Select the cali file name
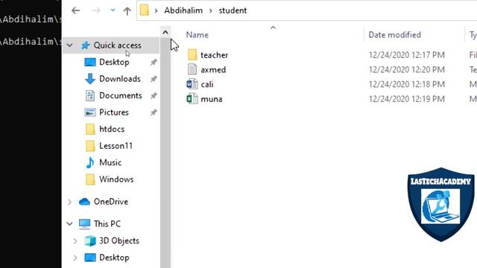Viewport: 477px width, 268px height. [207, 84]
